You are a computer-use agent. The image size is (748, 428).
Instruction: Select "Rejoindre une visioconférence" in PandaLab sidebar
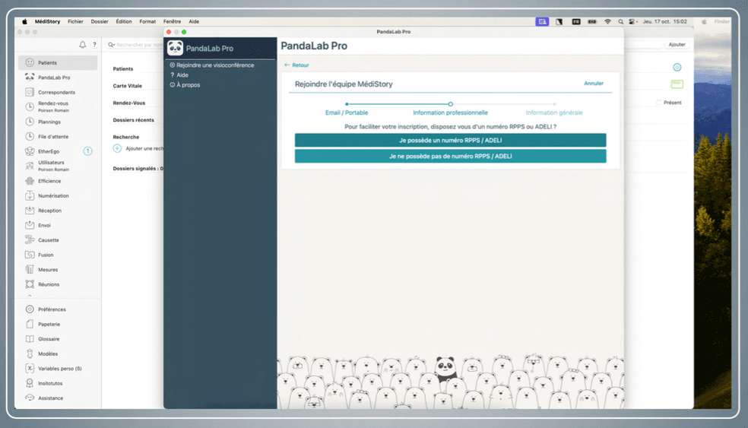coord(214,65)
